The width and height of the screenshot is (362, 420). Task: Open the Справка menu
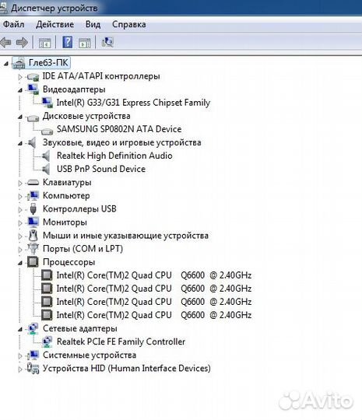(129, 24)
